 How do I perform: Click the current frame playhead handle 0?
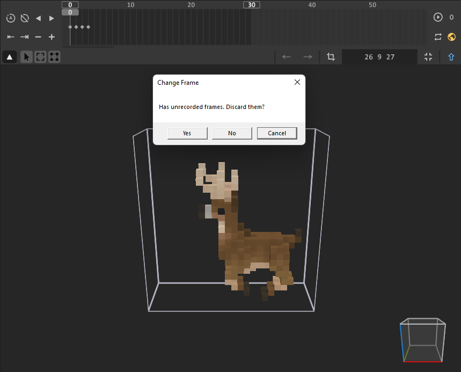coord(70,12)
